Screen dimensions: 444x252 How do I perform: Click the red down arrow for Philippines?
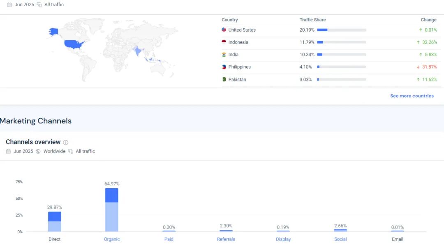coord(418,67)
